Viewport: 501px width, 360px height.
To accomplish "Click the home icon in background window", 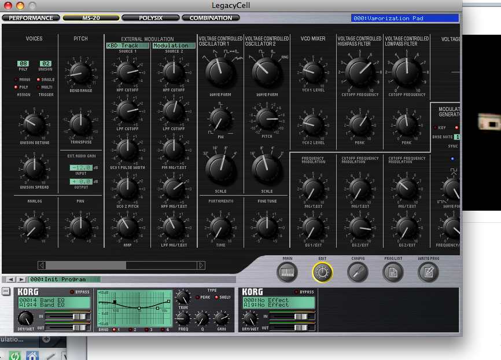I will (32, 355).
